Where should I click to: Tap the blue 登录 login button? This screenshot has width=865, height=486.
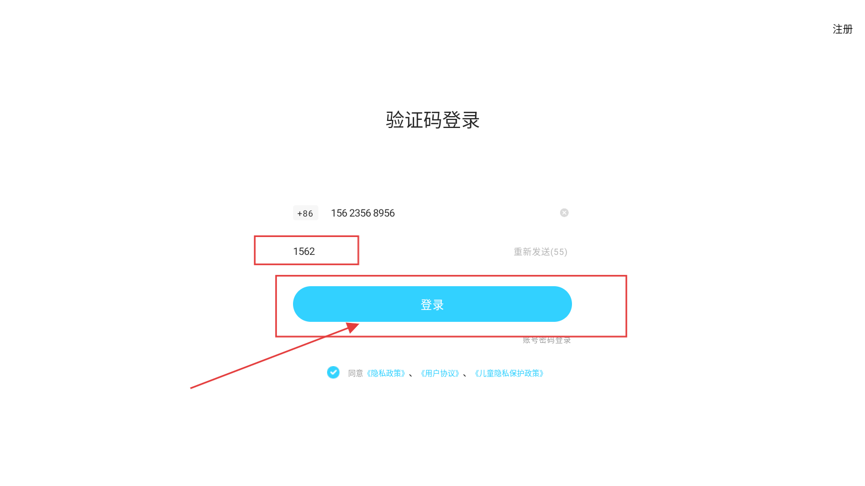[x=432, y=304]
